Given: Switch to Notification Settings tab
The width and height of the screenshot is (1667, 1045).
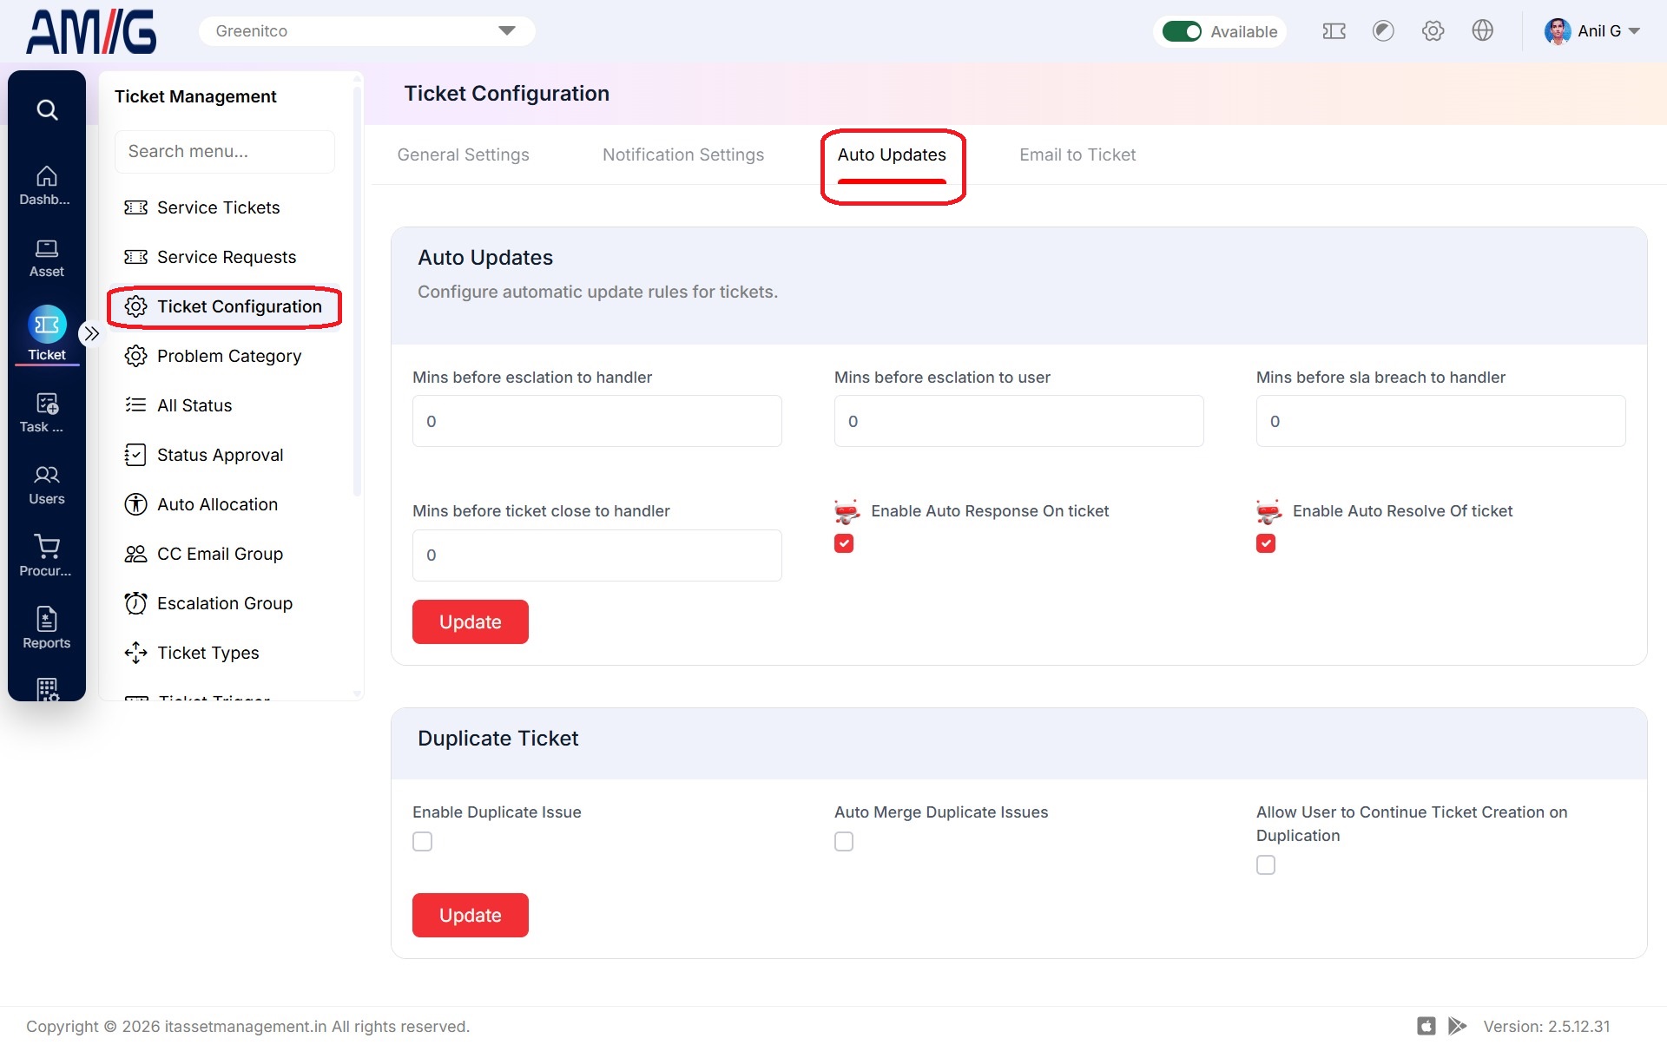Looking at the screenshot, I should click(x=683, y=154).
